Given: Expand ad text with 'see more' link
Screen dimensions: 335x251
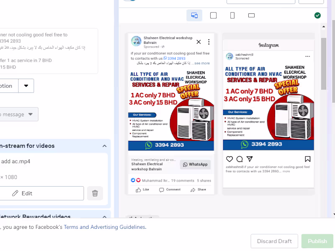Looking at the screenshot, I should [x=202, y=63].
